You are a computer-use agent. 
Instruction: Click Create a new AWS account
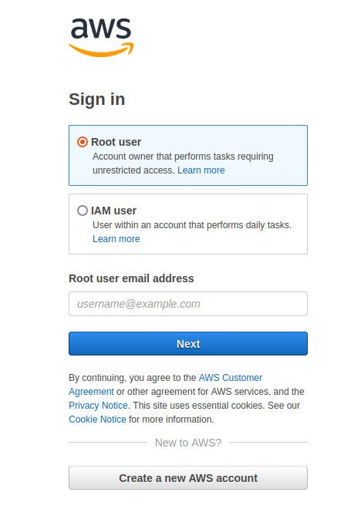pos(188,478)
